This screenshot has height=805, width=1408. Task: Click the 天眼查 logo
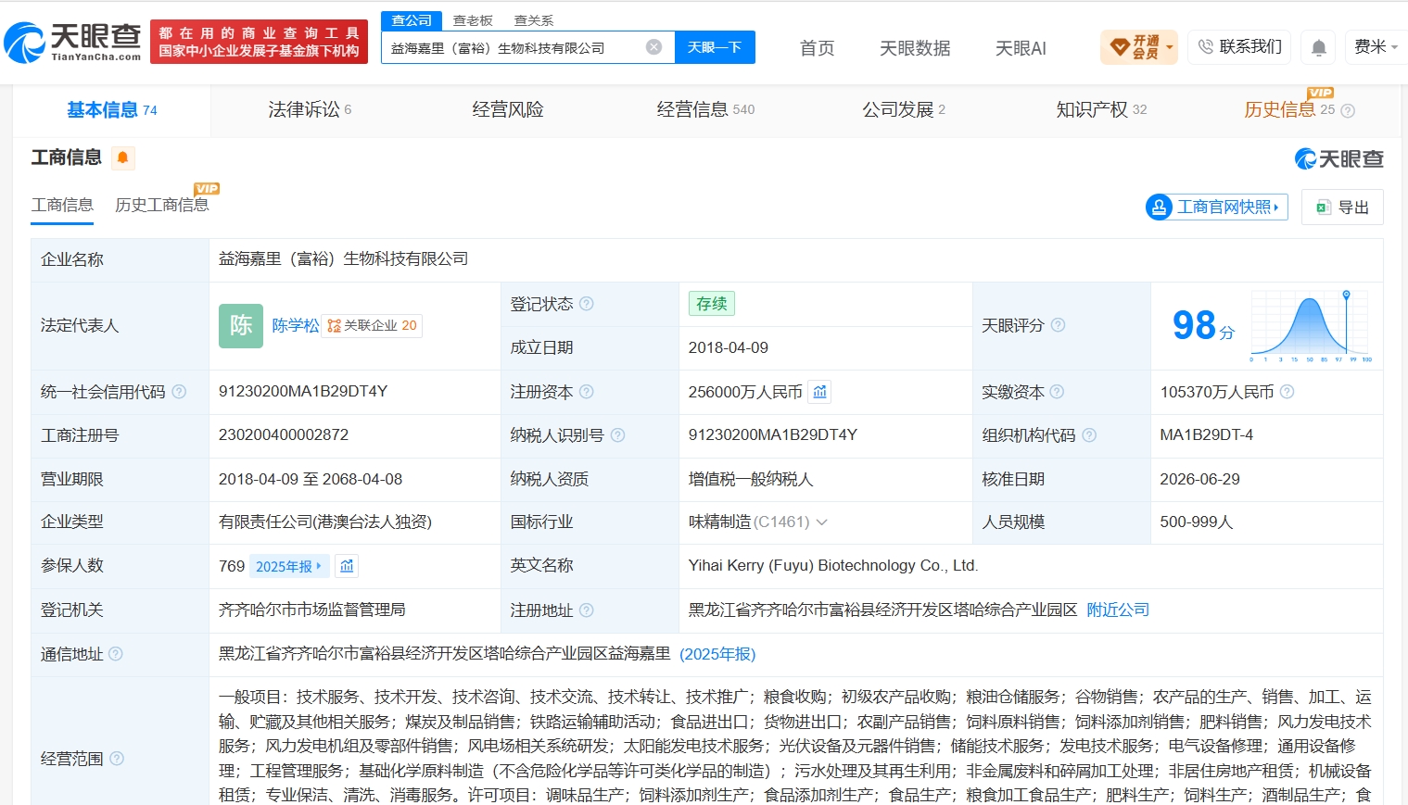[x=74, y=43]
